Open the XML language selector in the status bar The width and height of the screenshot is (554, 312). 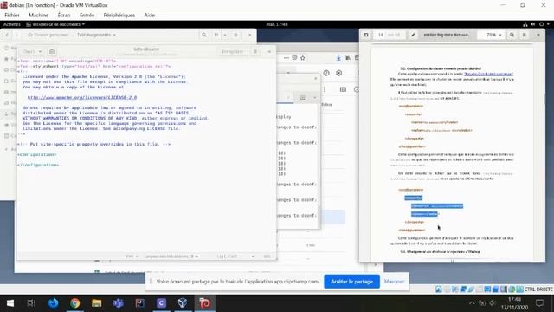tap(132, 257)
